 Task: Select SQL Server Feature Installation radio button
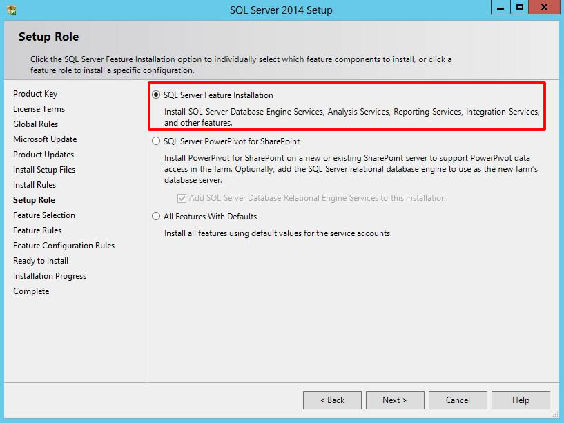[156, 95]
